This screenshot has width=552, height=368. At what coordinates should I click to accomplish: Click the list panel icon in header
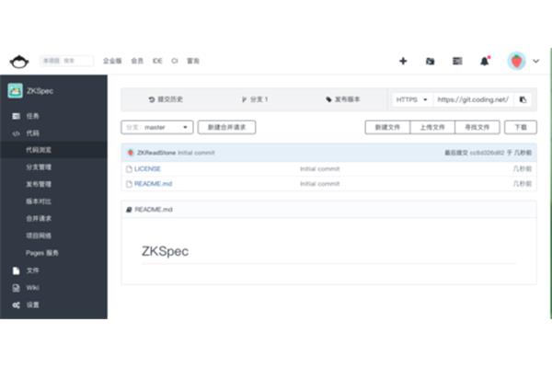[x=457, y=62]
